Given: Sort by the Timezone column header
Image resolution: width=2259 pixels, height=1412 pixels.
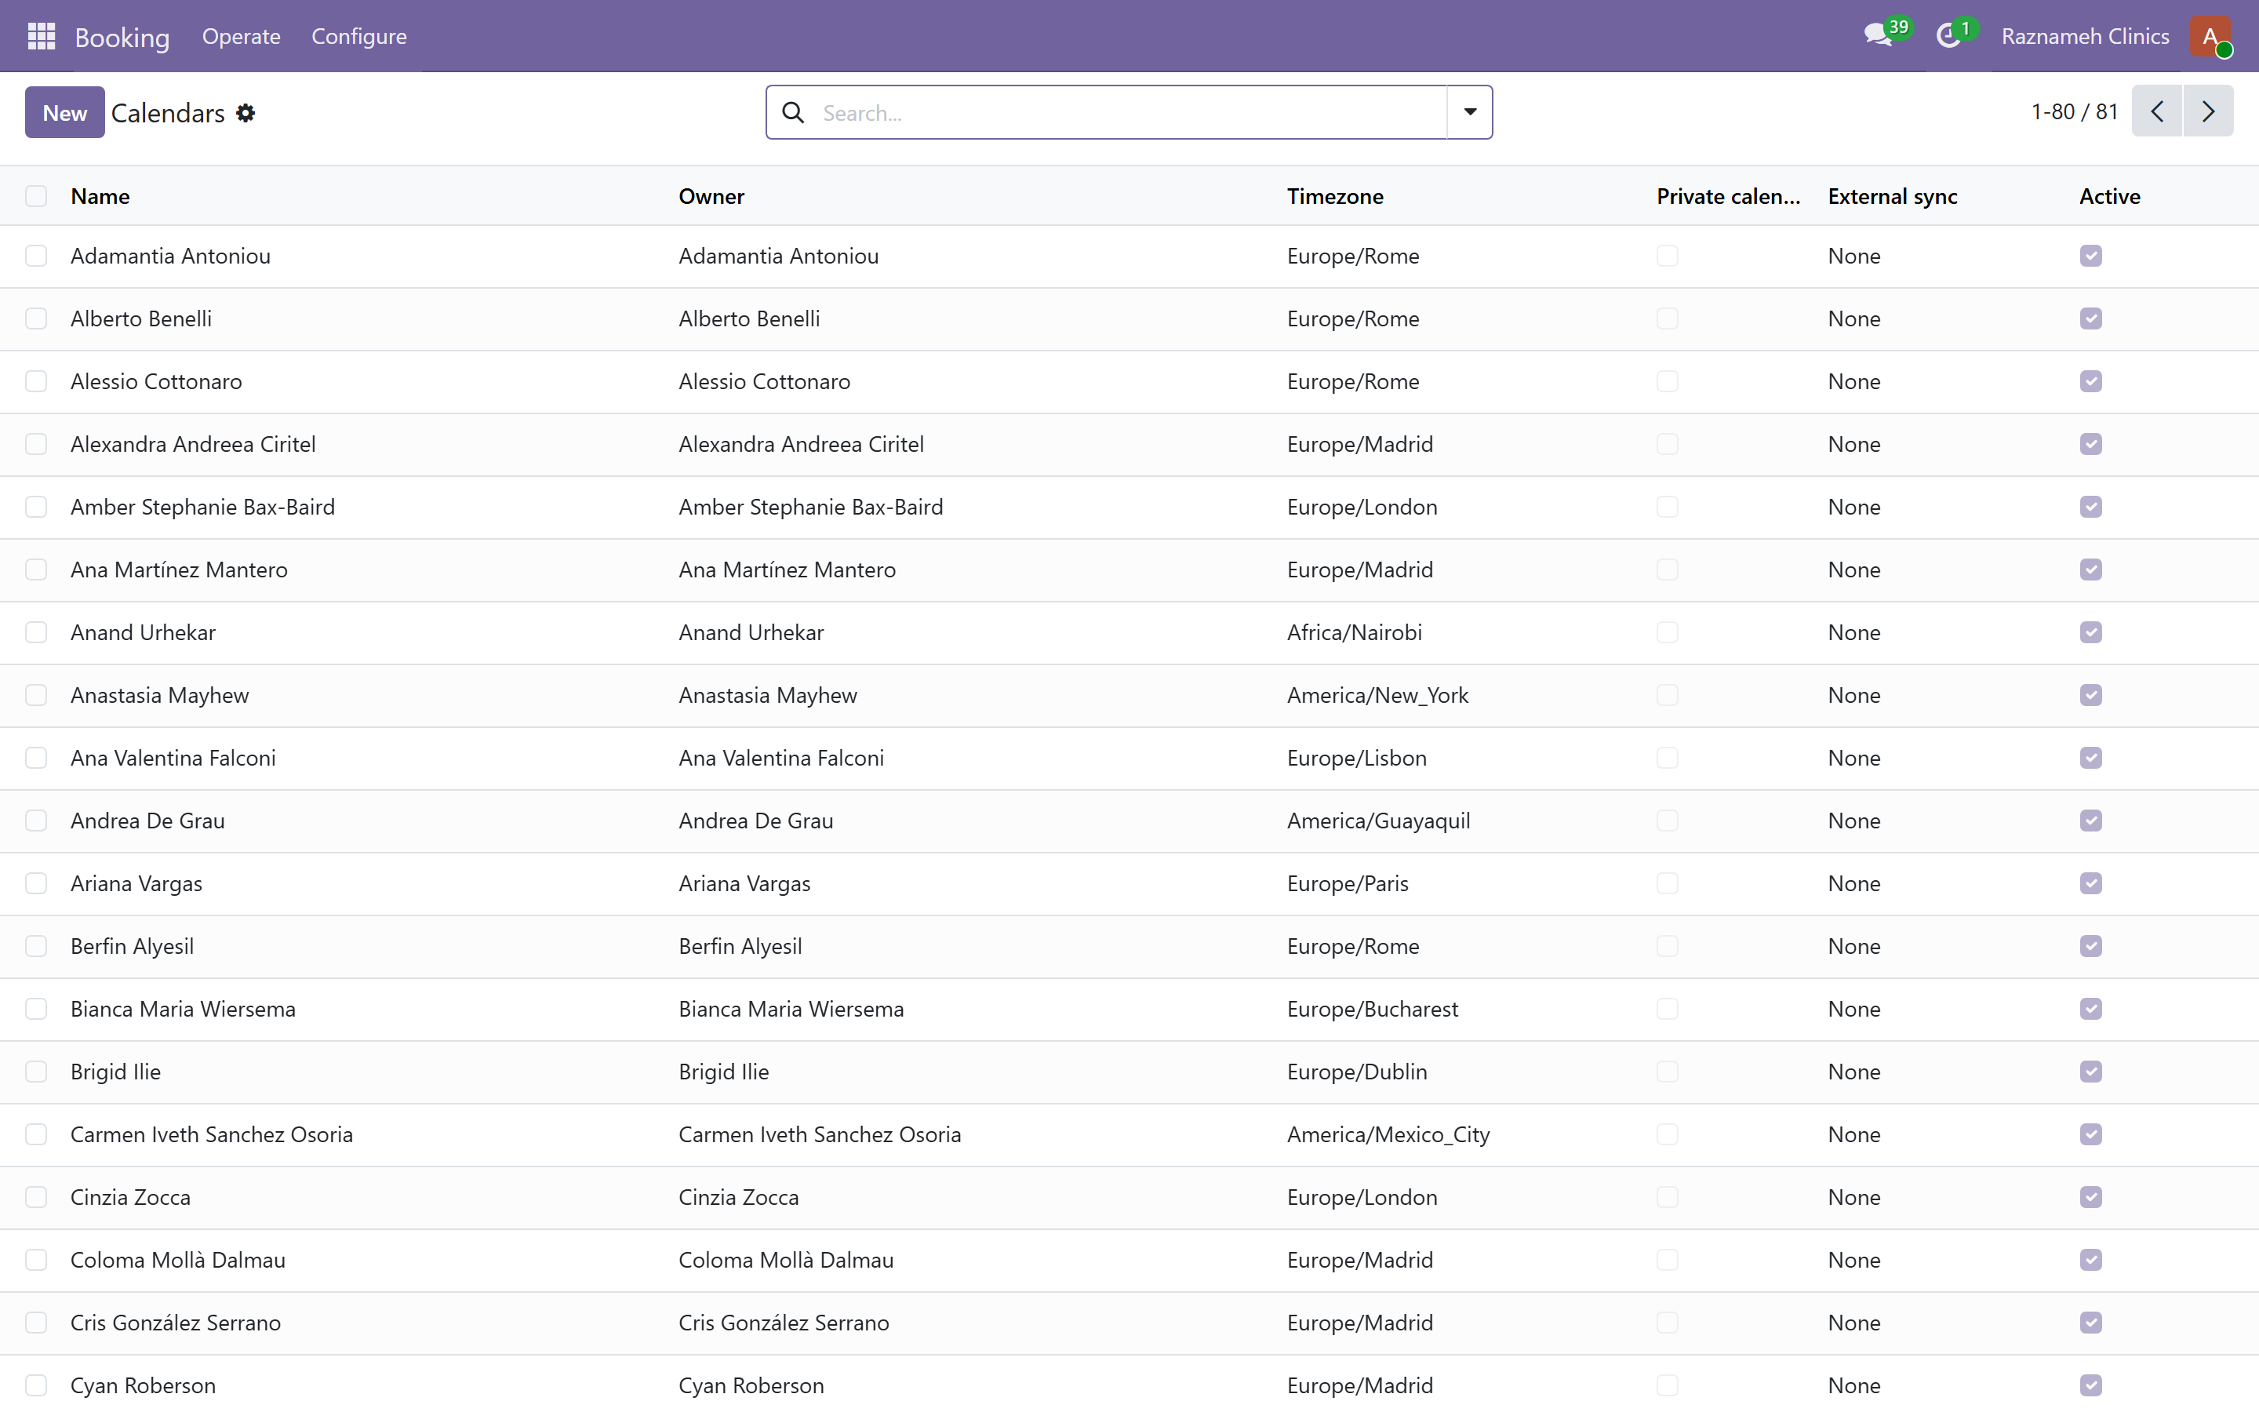Looking at the screenshot, I should 1335,196.
